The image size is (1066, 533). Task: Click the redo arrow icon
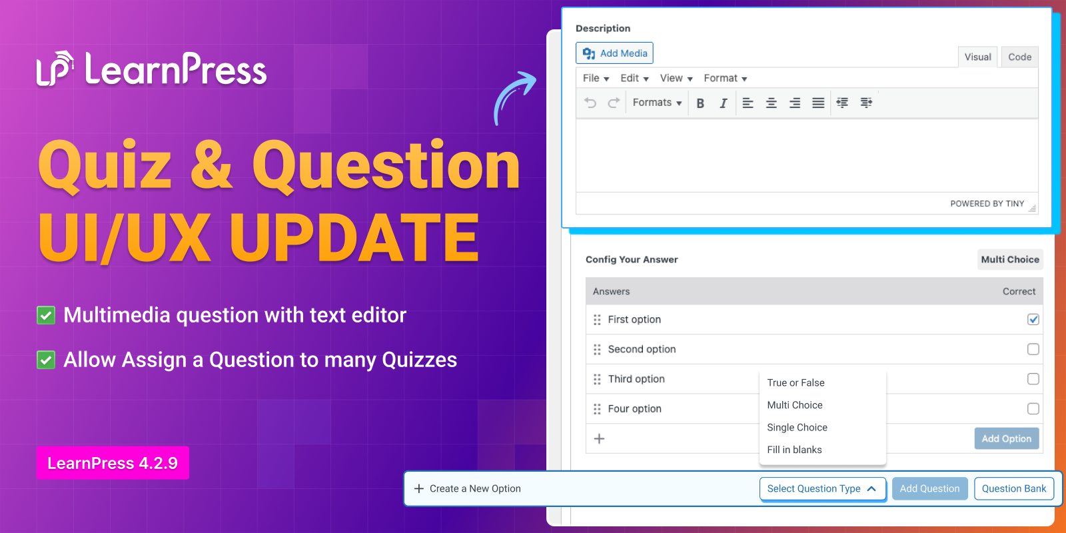614,103
